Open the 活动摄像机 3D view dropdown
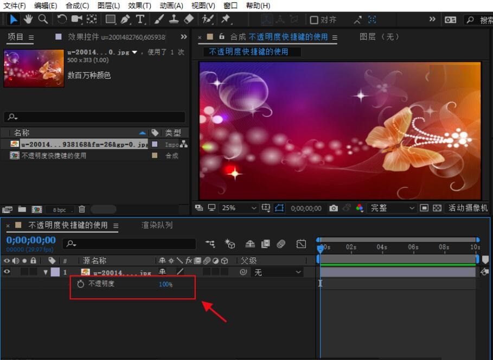 point(468,208)
